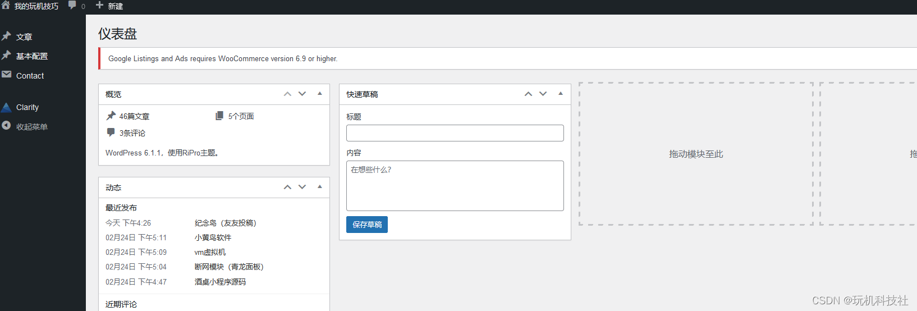Image resolution: width=917 pixels, height=311 pixels.
Task: Click the envelope icon beside Contact
Action: coord(7,75)
